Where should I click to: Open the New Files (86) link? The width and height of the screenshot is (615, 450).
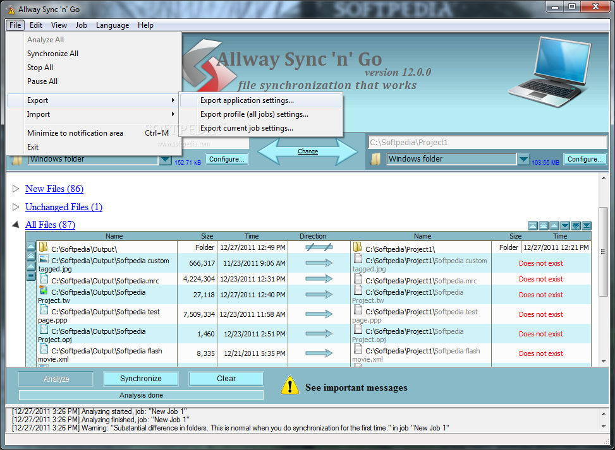point(54,189)
